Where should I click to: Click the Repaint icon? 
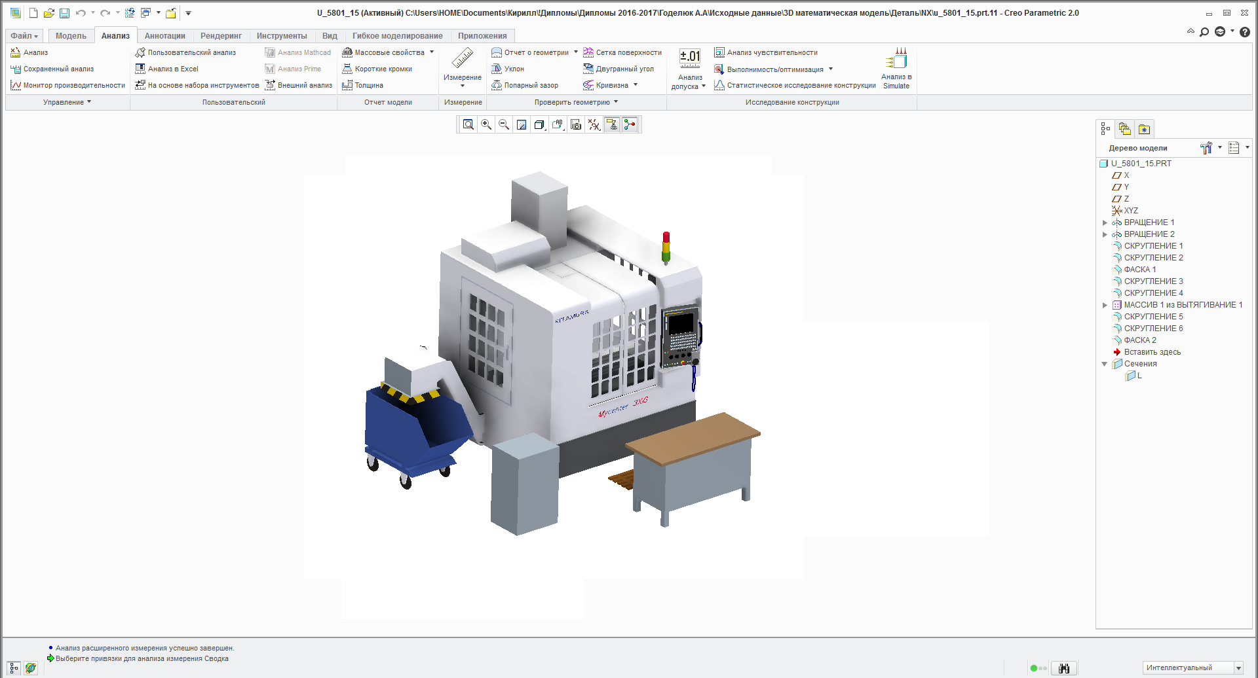522,124
